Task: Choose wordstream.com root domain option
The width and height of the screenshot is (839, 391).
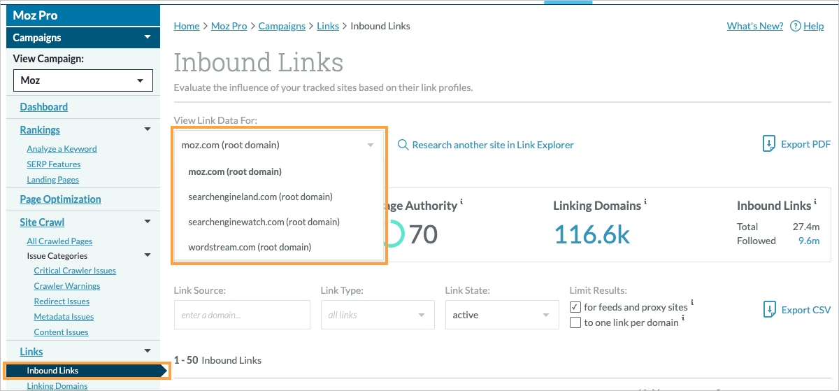Action: [x=250, y=247]
